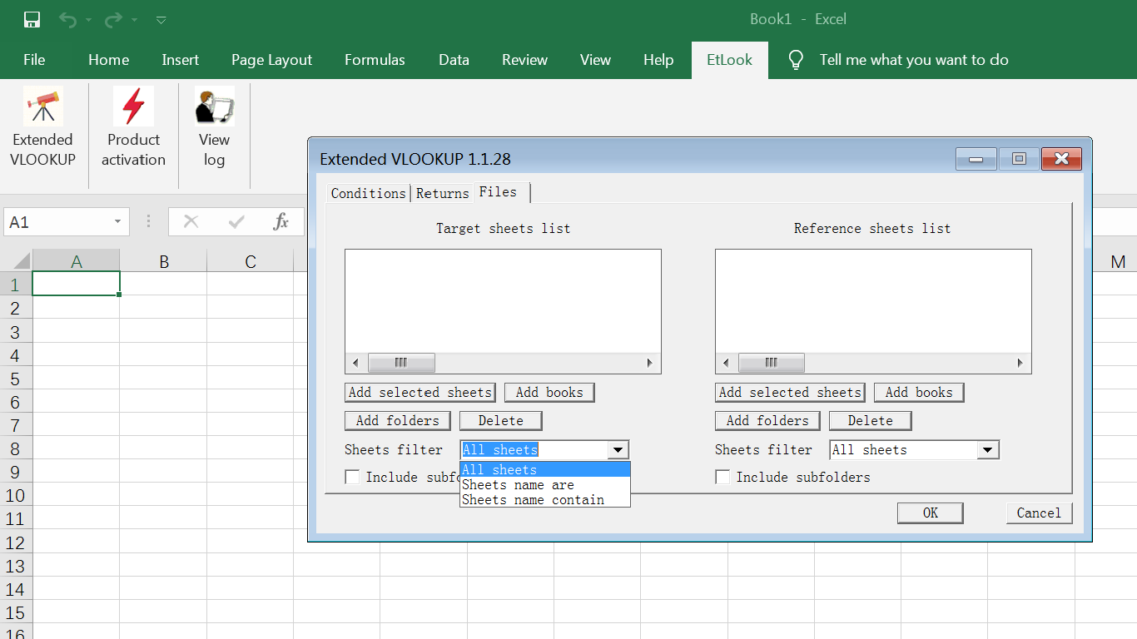The image size is (1137, 639).
Task: Click Reference sheets list scrollbar thumb
Action: [x=771, y=363]
